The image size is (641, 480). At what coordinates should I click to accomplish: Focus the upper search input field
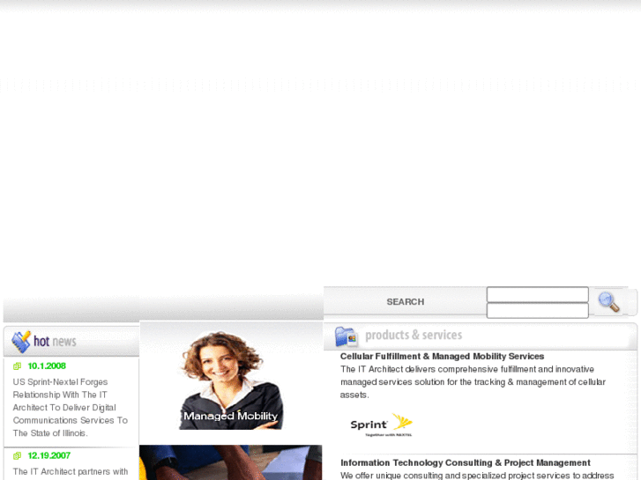(x=537, y=294)
